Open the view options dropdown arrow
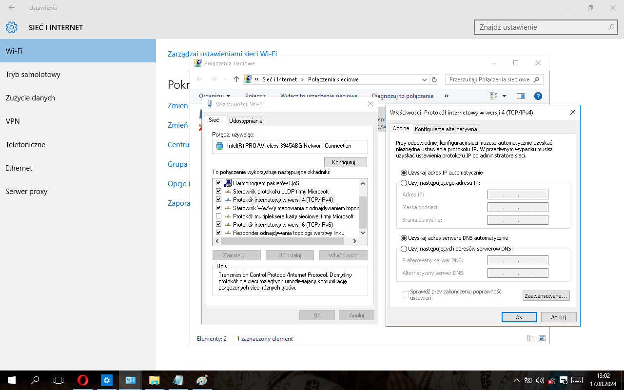This screenshot has height=390, width=624. click(504, 96)
